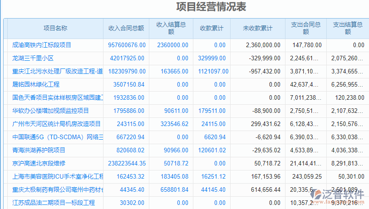Click the collected amount 1121097.00
Viewport: 369px width, 209px height.
pos(213,71)
